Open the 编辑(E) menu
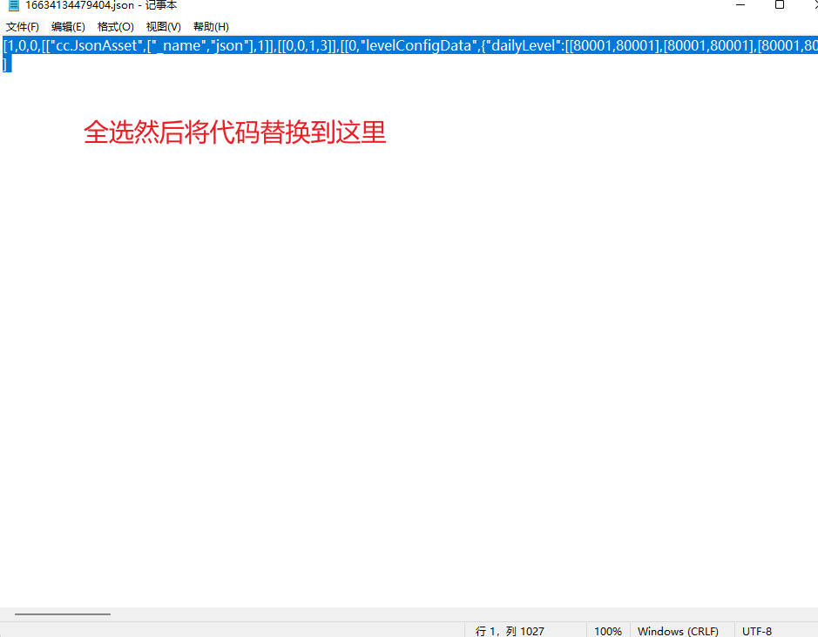The width and height of the screenshot is (818, 637). pyautogui.click(x=68, y=27)
